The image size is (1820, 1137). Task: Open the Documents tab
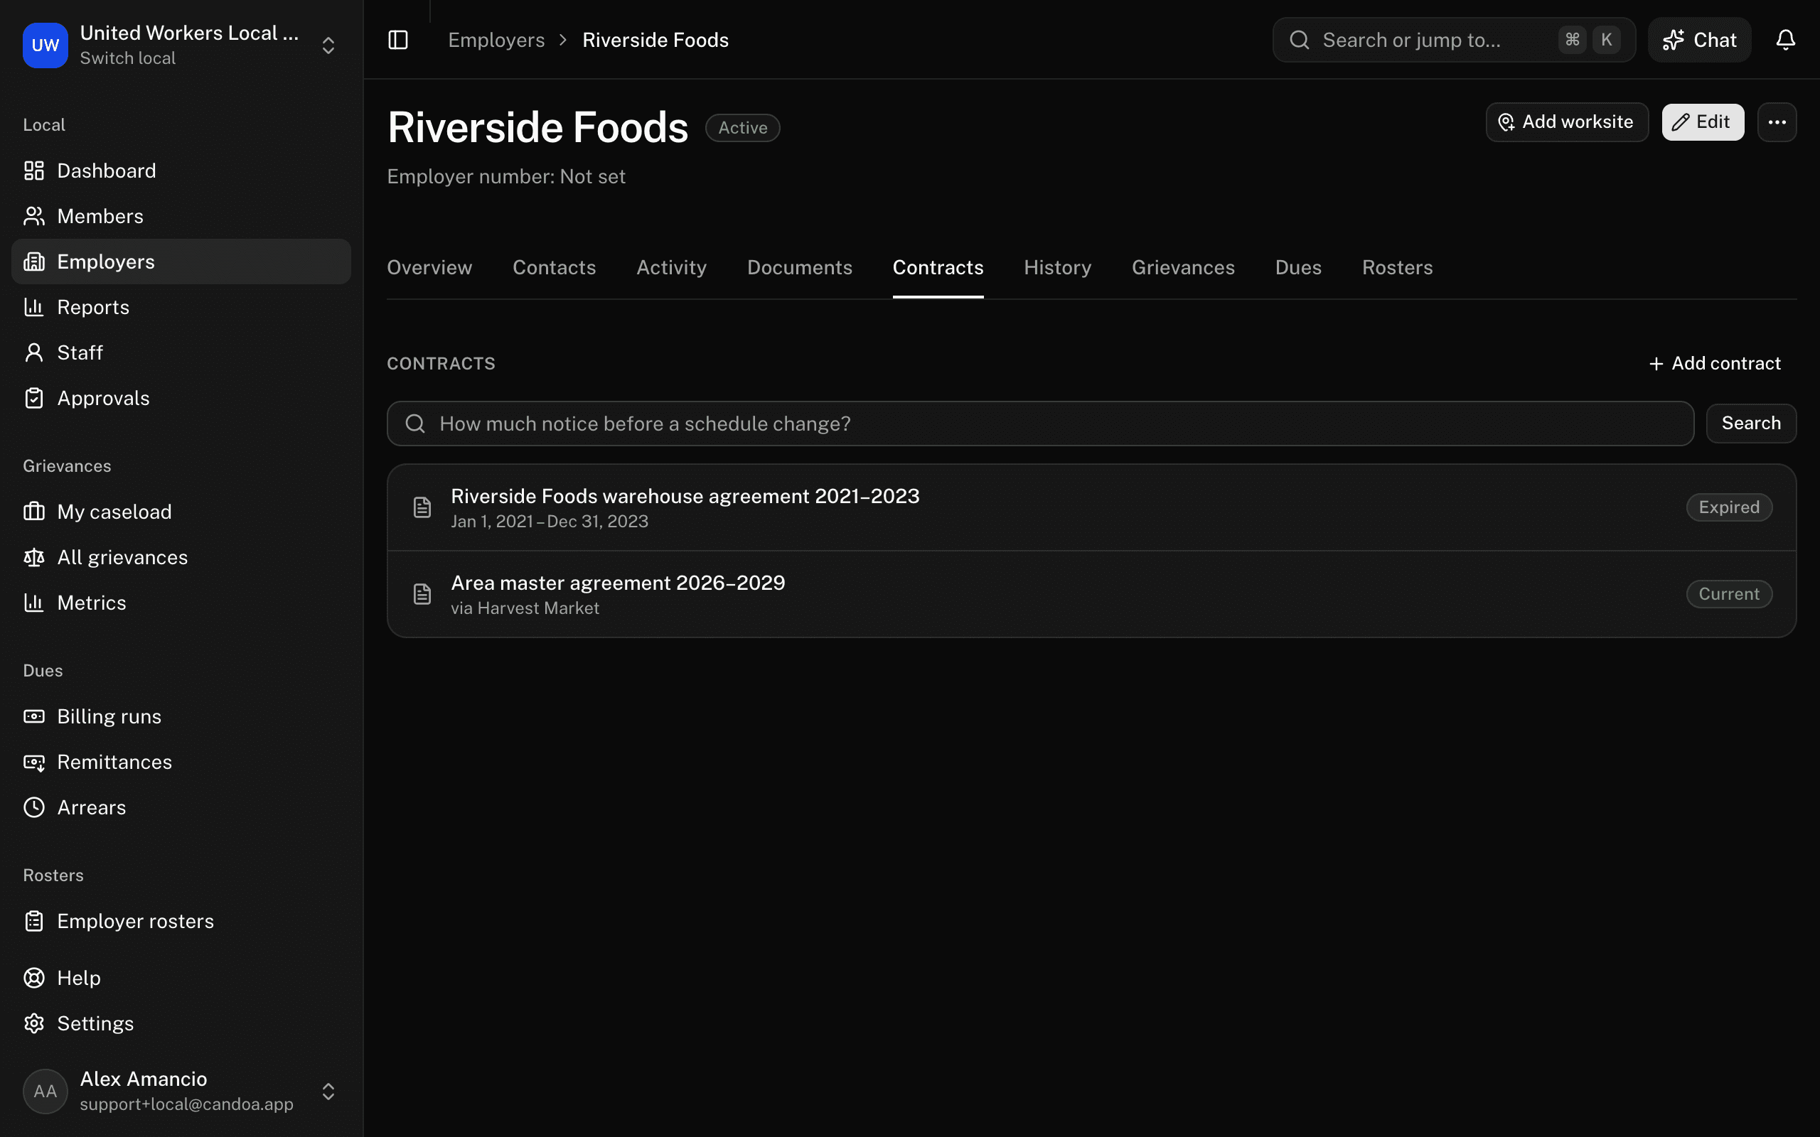point(799,268)
